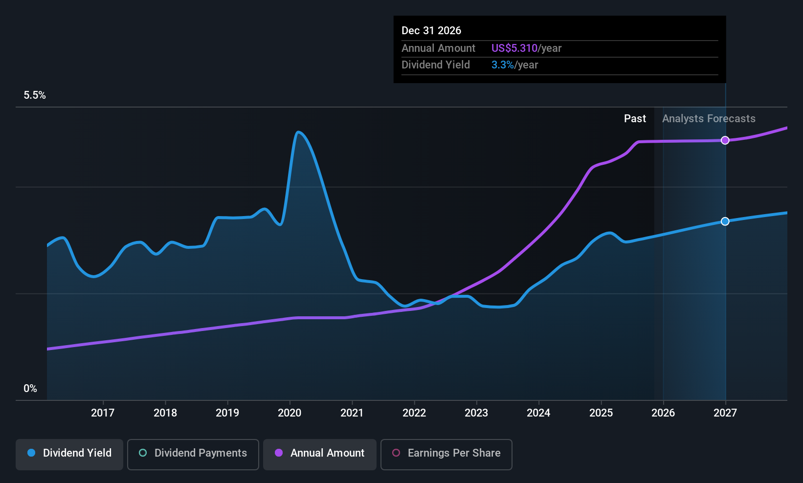Click the 5.5% y-axis label

point(35,95)
